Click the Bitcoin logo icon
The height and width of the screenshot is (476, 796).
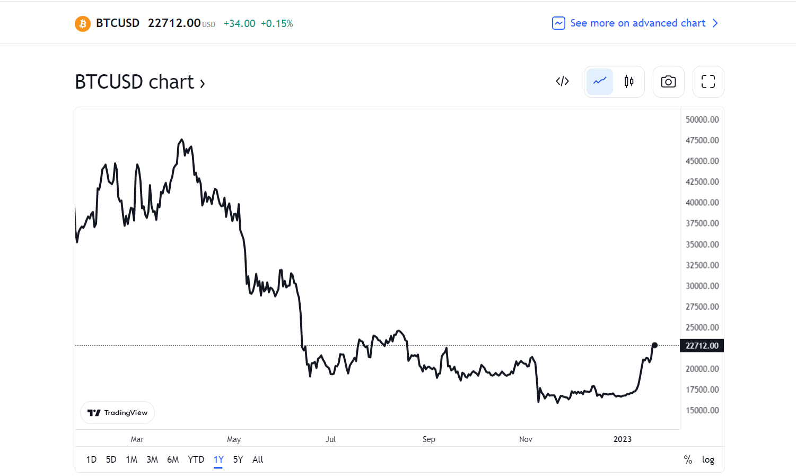(x=83, y=23)
